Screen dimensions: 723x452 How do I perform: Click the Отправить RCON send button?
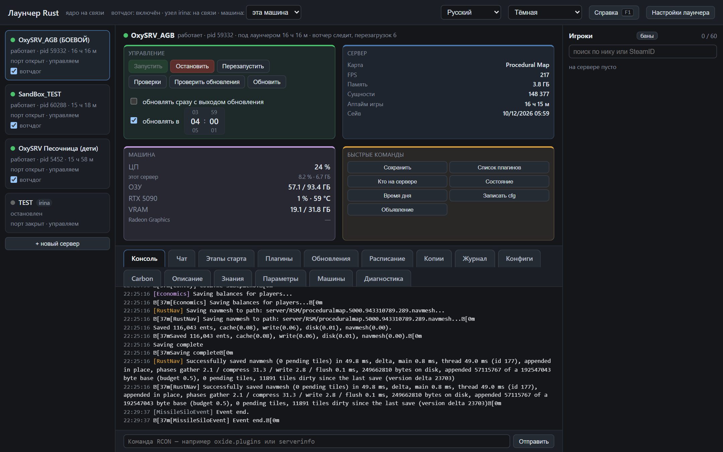[534, 441]
